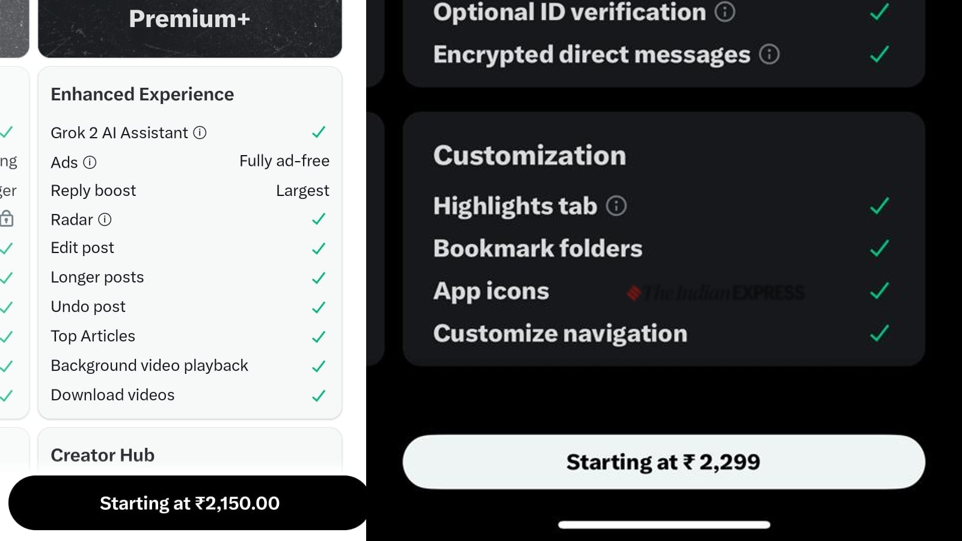Open info for Encrypted direct messages
This screenshot has height=541, width=962.
click(x=769, y=54)
